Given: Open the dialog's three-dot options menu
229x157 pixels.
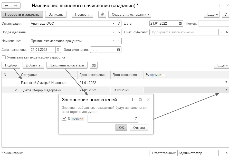Looking at the screenshot, I should tap(132, 100).
